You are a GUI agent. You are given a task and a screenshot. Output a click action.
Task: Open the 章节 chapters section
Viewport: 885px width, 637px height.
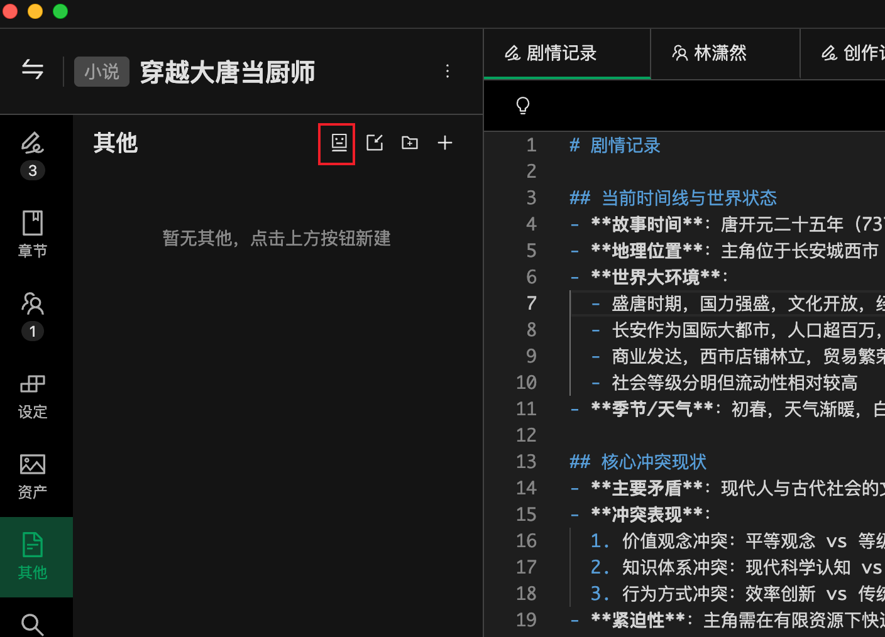(33, 234)
